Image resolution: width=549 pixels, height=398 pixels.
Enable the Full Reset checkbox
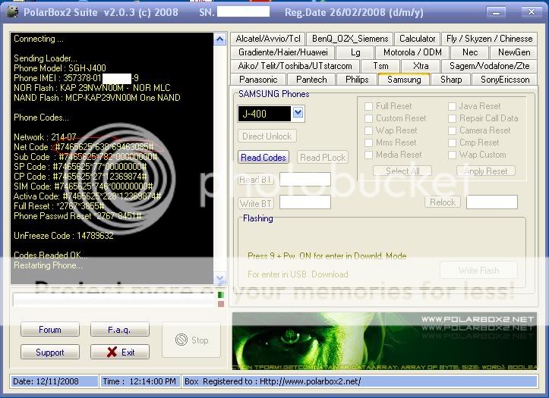[368, 106]
